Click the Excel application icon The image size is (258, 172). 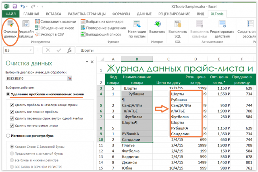click(7, 6)
